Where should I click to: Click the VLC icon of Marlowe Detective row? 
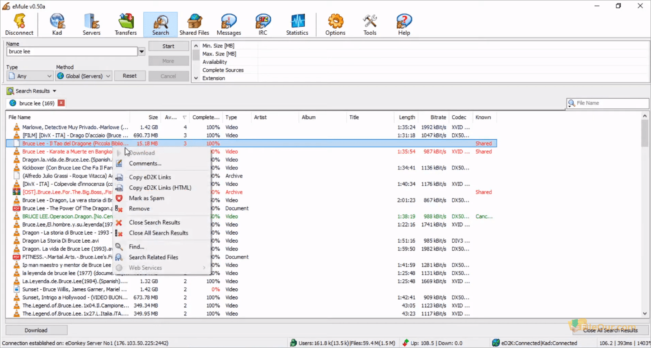point(16,127)
